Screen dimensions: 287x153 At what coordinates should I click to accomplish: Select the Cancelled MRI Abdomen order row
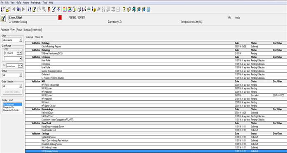point(156,95)
